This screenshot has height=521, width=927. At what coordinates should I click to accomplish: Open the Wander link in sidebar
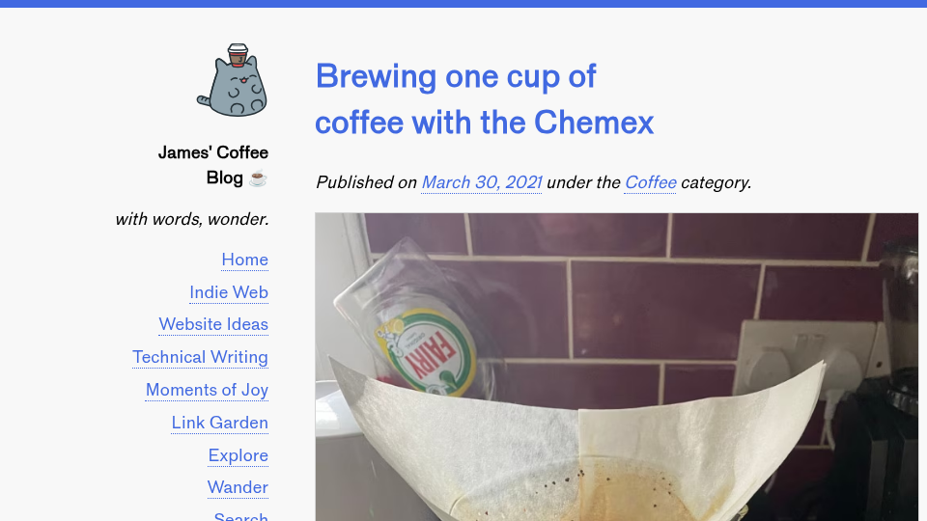click(x=238, y=487)
